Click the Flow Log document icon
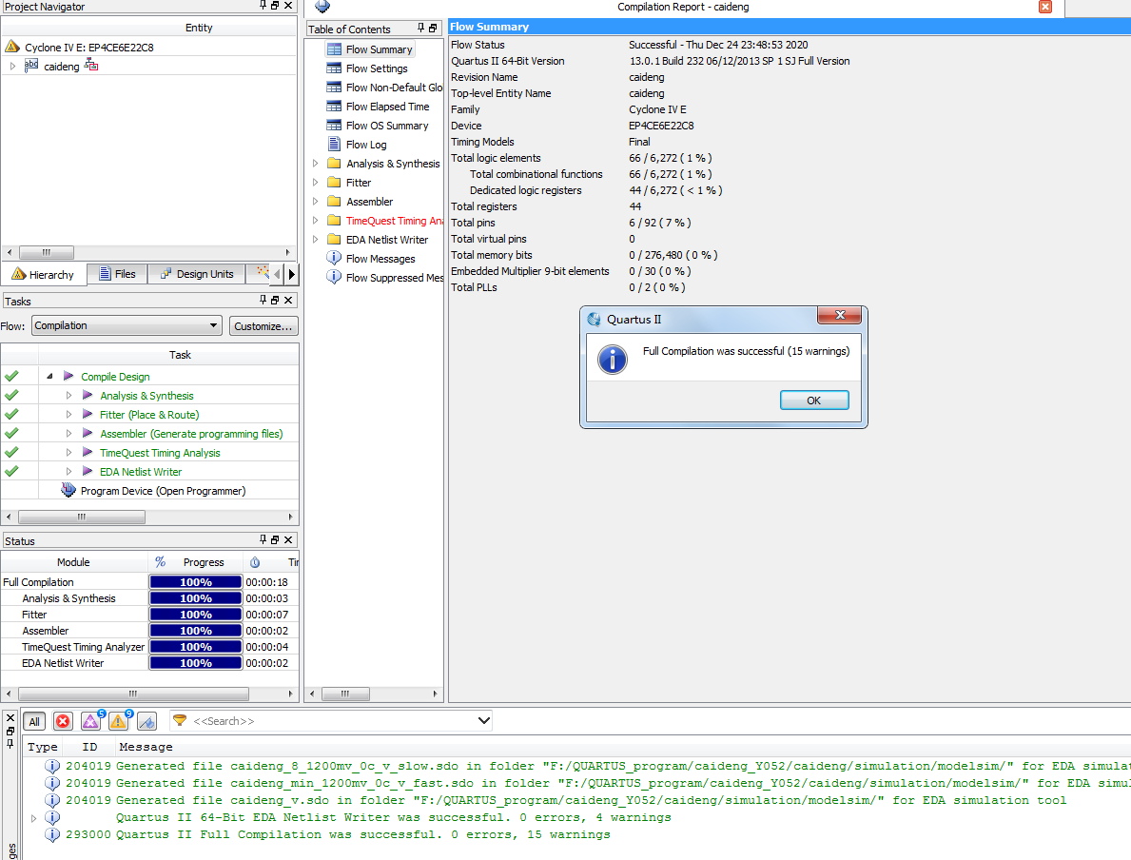 click(334, 145)
